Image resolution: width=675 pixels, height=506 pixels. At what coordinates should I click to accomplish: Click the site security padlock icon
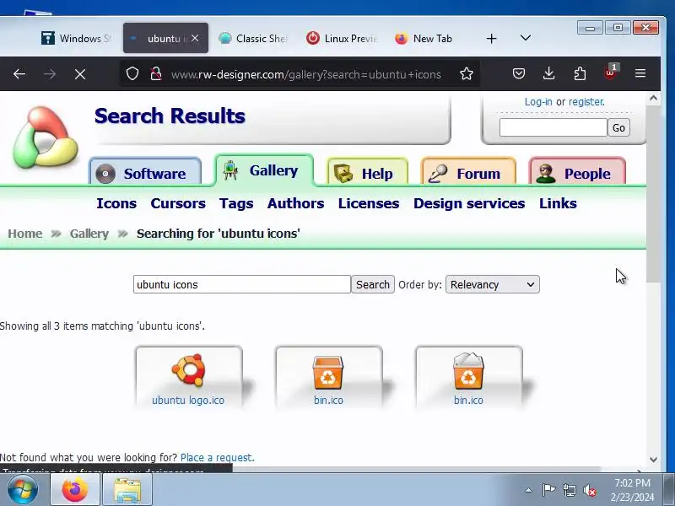tap(156, 74)
